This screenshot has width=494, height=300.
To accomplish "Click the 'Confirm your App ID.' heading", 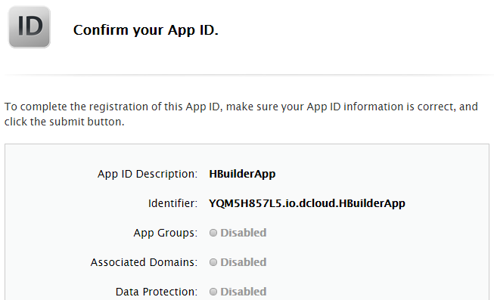I will click(x=145, y=30).
